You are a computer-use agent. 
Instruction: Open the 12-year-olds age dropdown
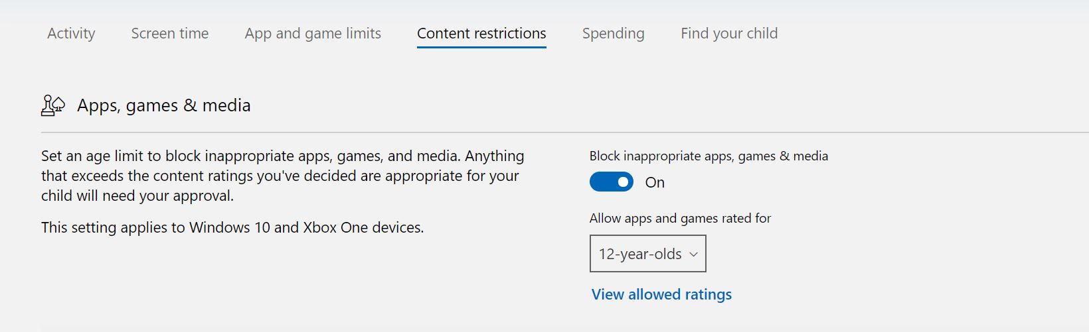tap(647, 254)
